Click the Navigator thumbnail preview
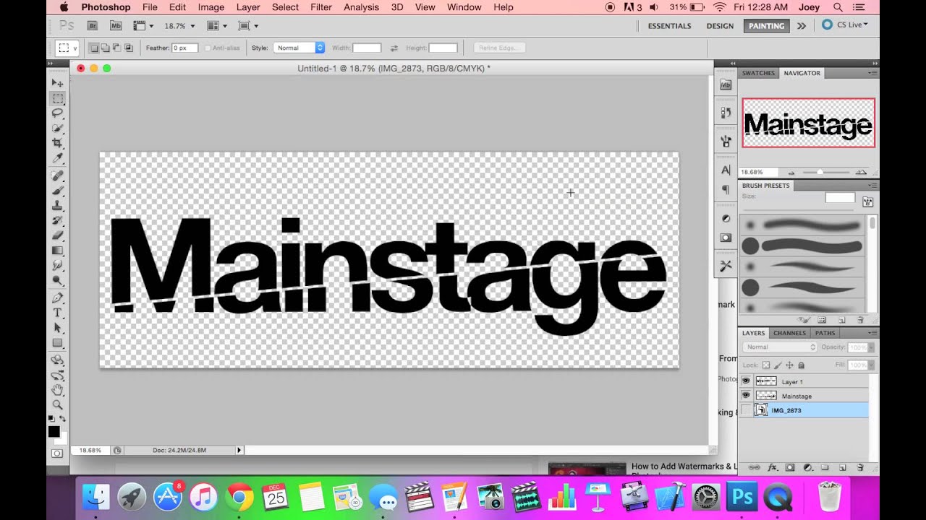Viewport: 926px width, 520px height. [x=808, y=123]
